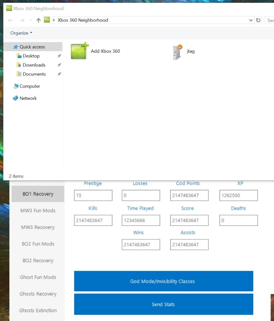
Task: Switch to Ghost Fun Mods tab
Action: [38, 277]
